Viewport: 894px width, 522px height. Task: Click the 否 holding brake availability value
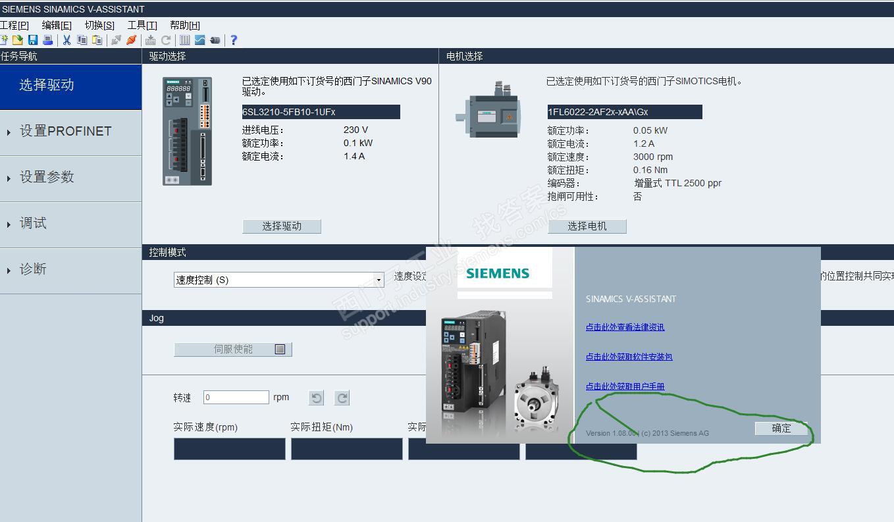tap(637, 196)
